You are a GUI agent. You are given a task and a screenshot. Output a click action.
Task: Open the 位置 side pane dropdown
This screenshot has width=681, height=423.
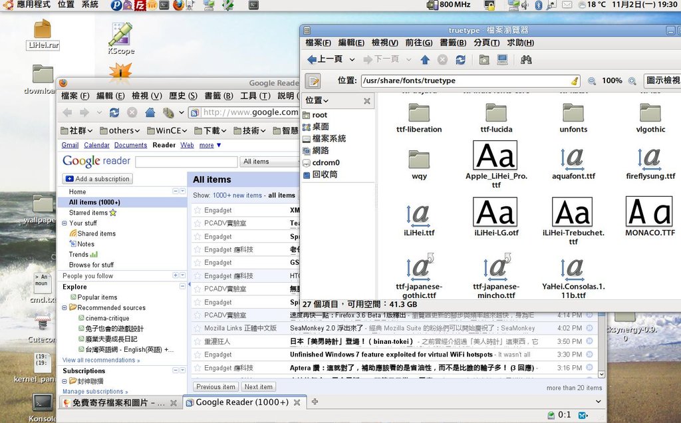[317, 100]
